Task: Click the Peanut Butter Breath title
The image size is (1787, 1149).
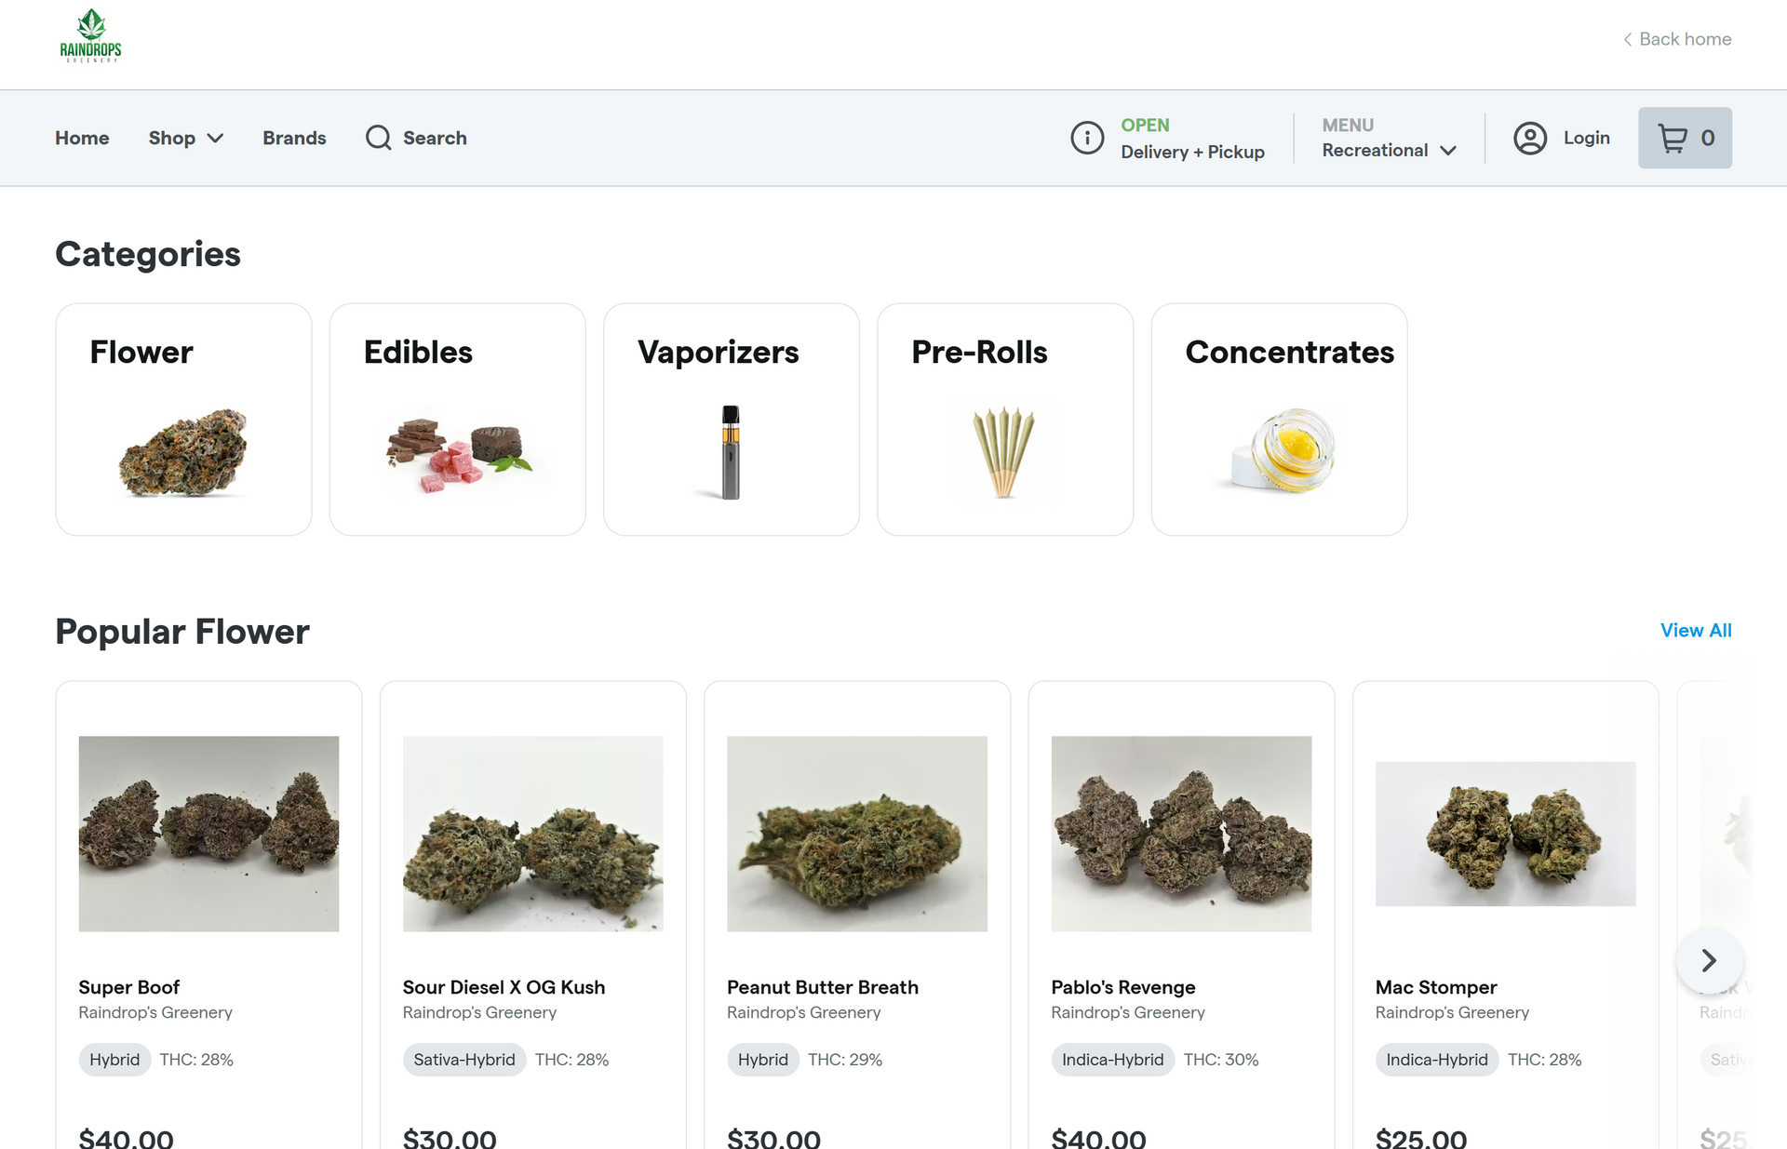Action: (823, 987)
